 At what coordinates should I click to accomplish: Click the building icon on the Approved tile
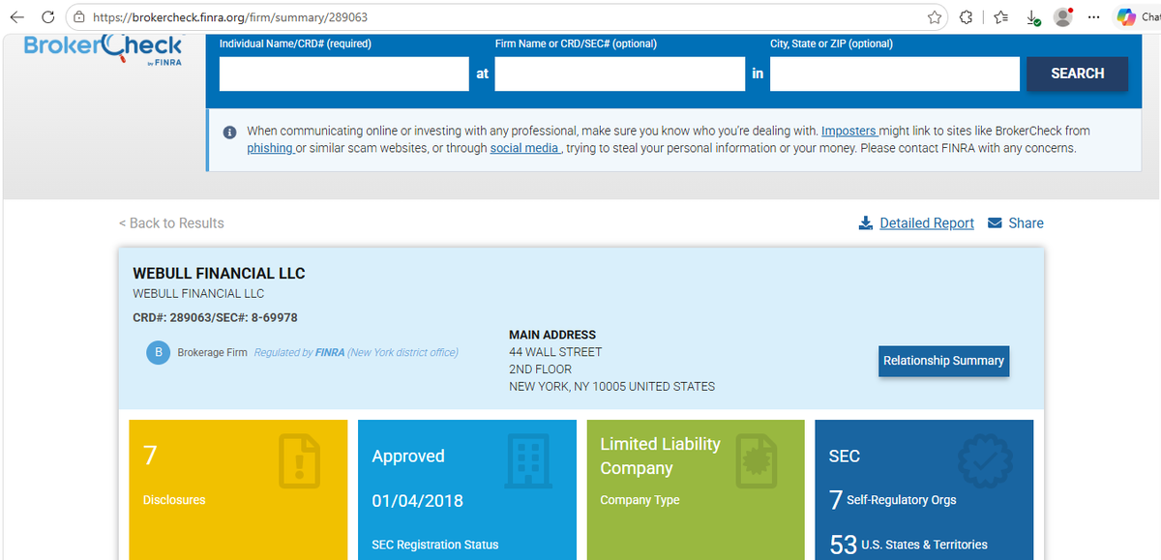[527, 459]
